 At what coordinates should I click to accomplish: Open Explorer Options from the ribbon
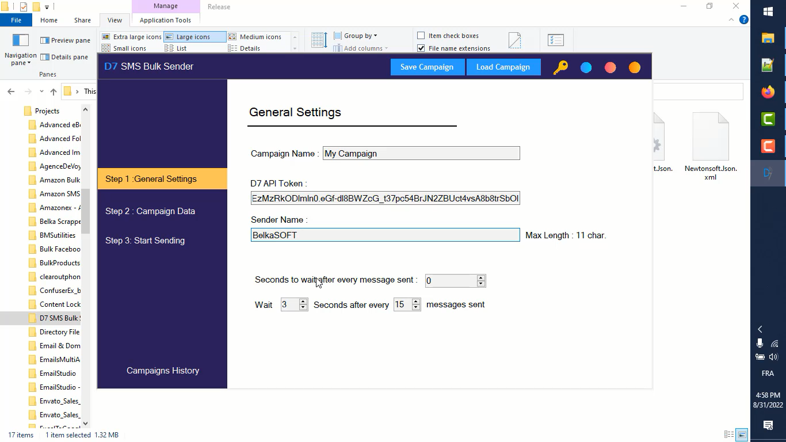point(556,40)
